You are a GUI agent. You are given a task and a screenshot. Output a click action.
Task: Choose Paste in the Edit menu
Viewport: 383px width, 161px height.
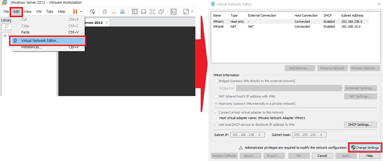click(48, 32)
